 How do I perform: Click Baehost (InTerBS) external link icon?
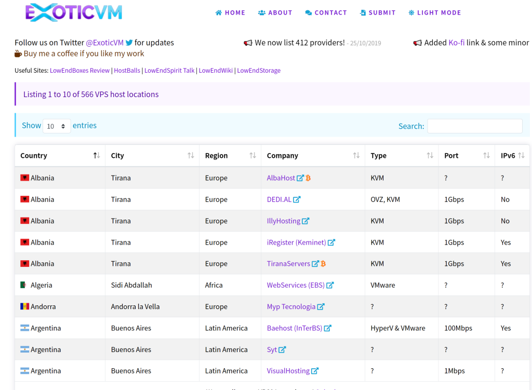pyautogui.click(x=328, y=328)
